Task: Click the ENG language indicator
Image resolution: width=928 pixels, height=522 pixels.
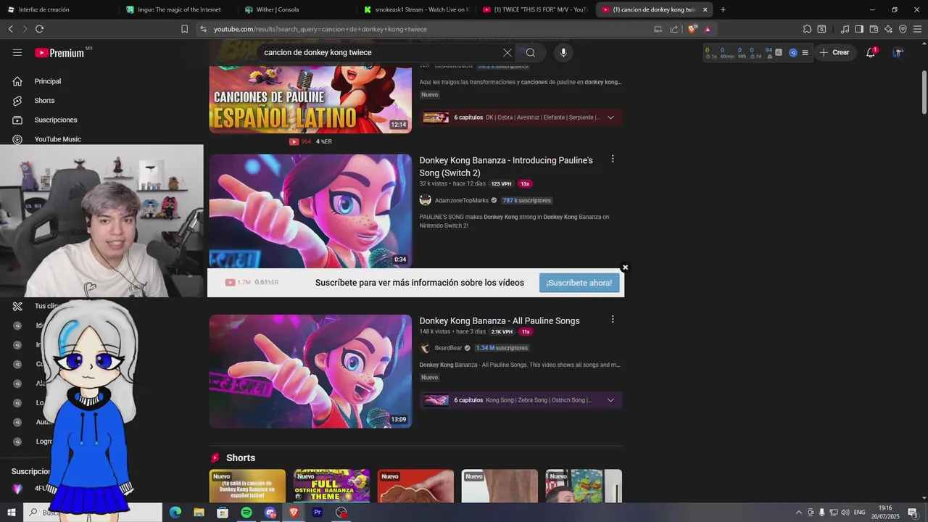Action: (x=860, y=513)
